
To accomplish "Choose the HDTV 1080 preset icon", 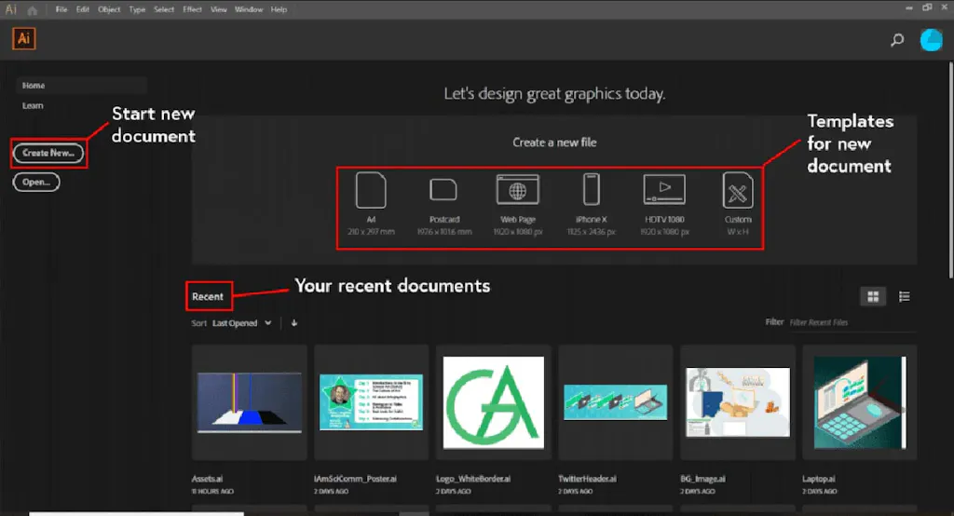I will pyautogui.click(x=664, y=190).
